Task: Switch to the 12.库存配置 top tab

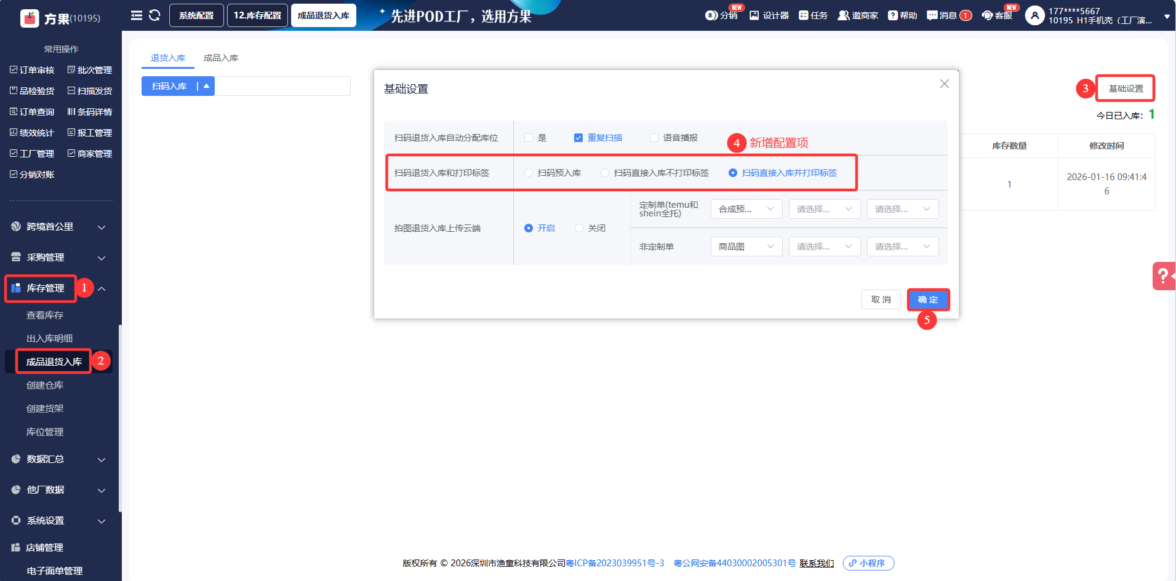Action: coord(257,15)
